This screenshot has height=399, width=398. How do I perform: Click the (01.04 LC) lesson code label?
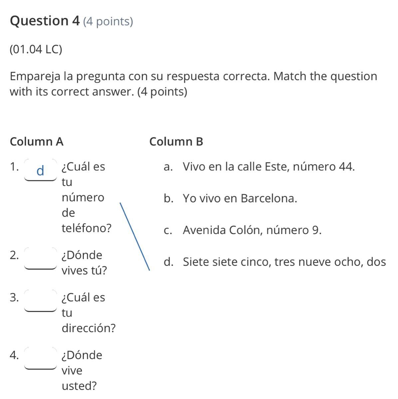click(x=36, y=50)
